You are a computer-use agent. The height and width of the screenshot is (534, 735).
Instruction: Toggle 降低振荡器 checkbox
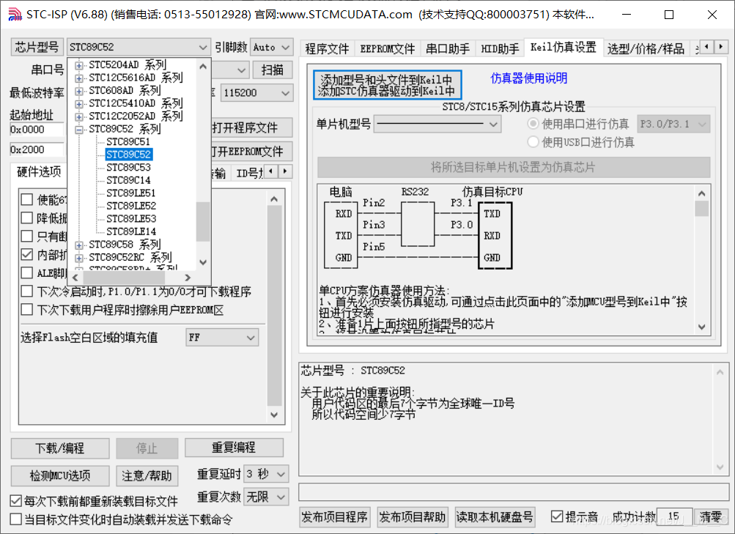click(26, 218)
